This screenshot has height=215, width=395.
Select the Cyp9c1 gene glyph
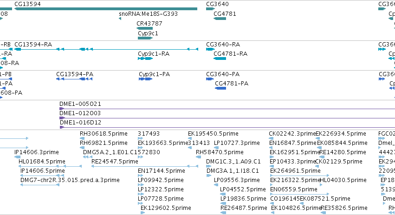coord(145,38)
